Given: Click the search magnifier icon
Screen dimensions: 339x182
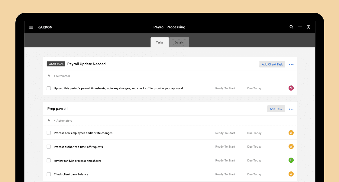Looking at the screenshot, I should tap(291, 27).
